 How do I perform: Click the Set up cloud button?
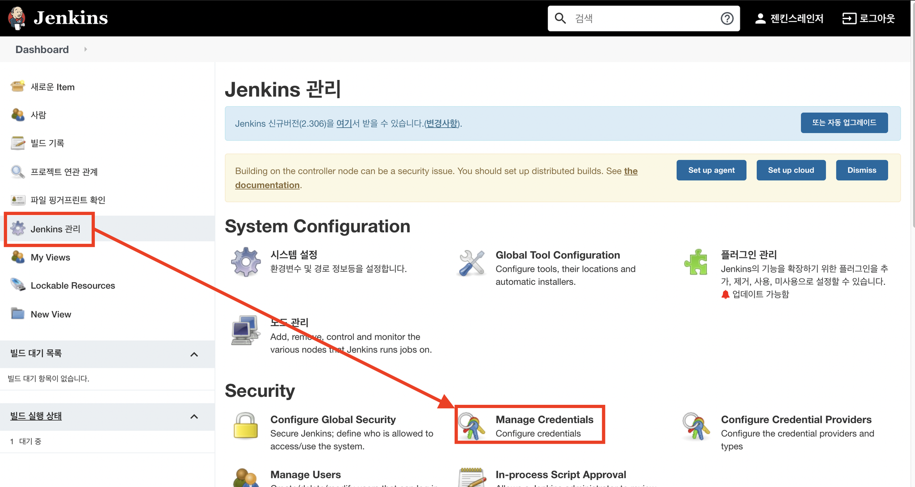point(791,170)
